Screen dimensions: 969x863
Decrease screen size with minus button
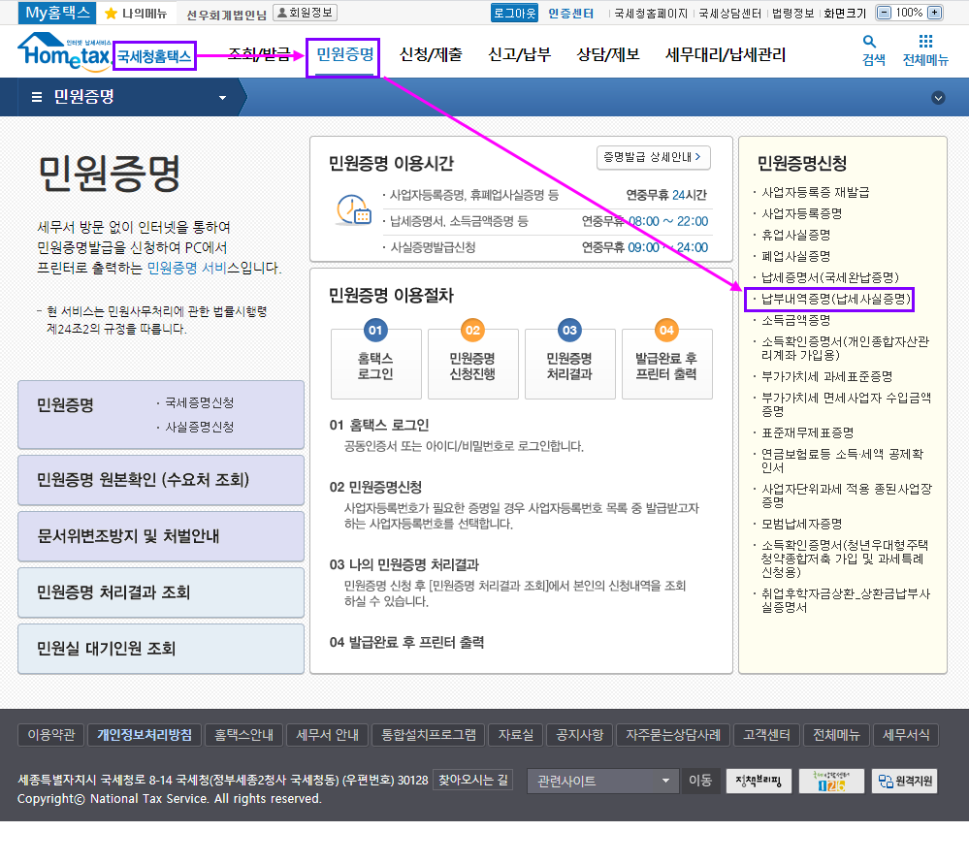[x=883, y=13]
